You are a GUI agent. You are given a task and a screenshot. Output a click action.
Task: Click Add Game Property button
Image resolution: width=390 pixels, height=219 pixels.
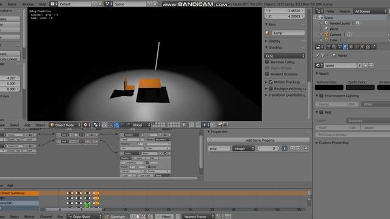(x=258, y=140)
